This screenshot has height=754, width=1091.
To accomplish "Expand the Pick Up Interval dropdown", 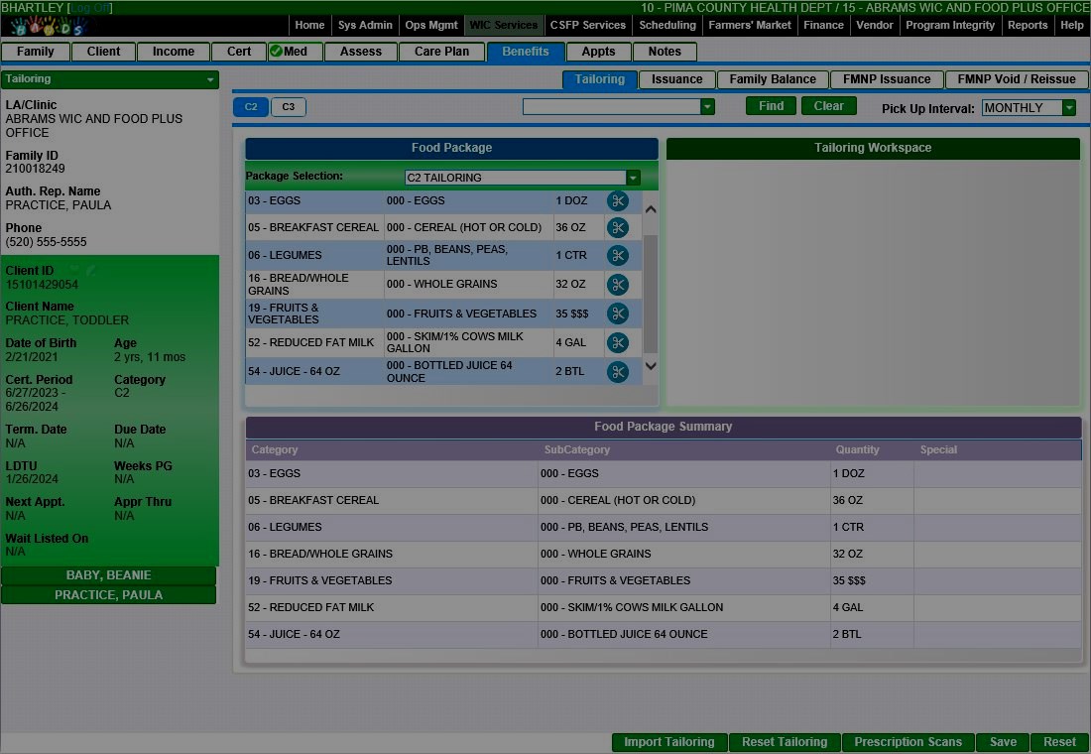I will pyautogui.click(x=1068, y=108).
